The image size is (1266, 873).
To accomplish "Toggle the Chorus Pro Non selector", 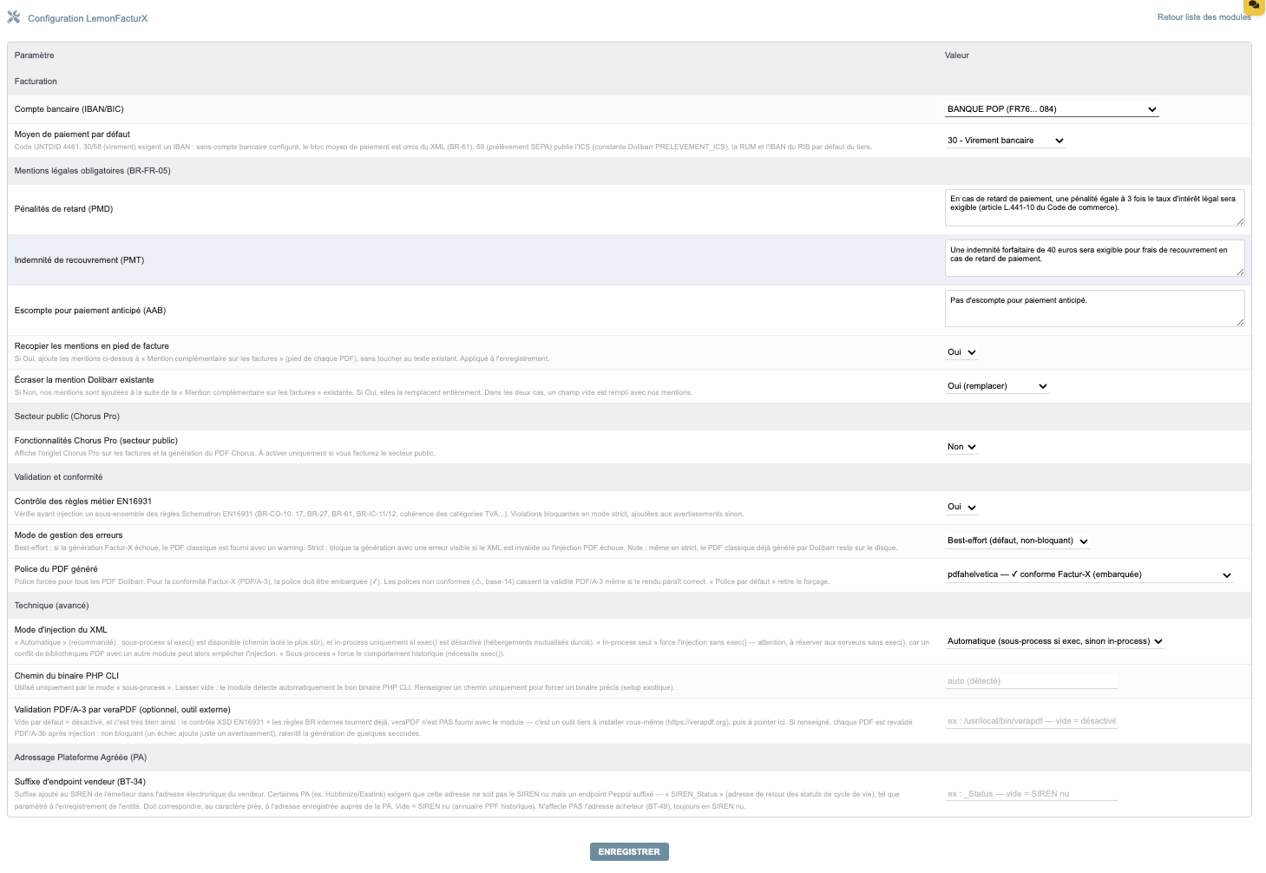I will click(x=961, y=447).
